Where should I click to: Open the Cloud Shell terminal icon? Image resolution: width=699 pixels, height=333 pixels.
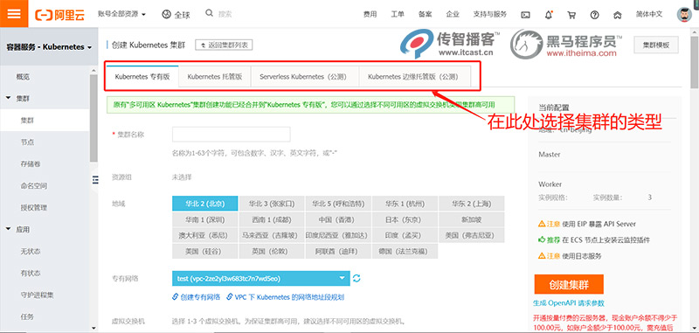pos(526,15)
